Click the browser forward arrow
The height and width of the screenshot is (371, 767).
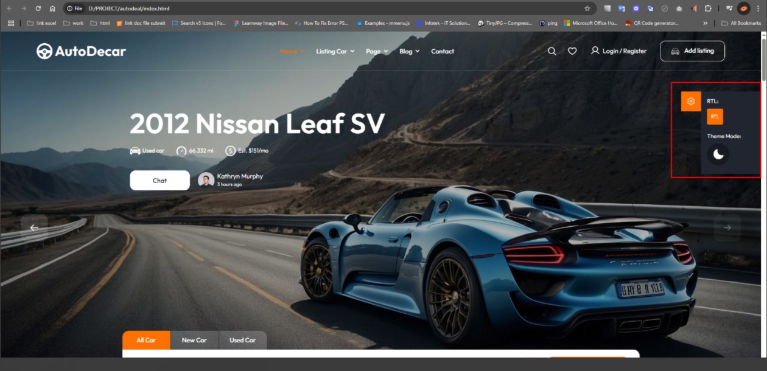point(23,9)
